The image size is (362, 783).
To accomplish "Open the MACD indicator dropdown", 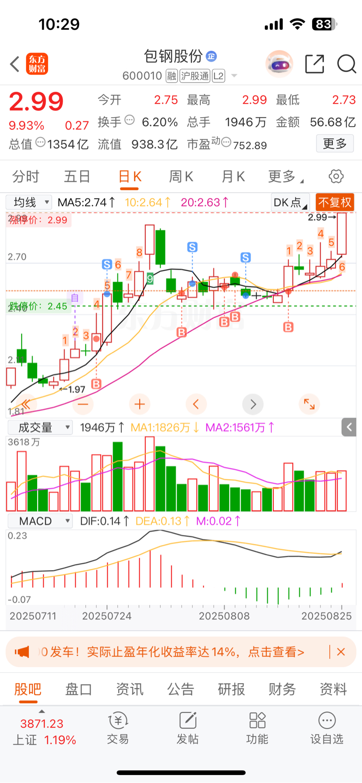I will click(40, 521).
